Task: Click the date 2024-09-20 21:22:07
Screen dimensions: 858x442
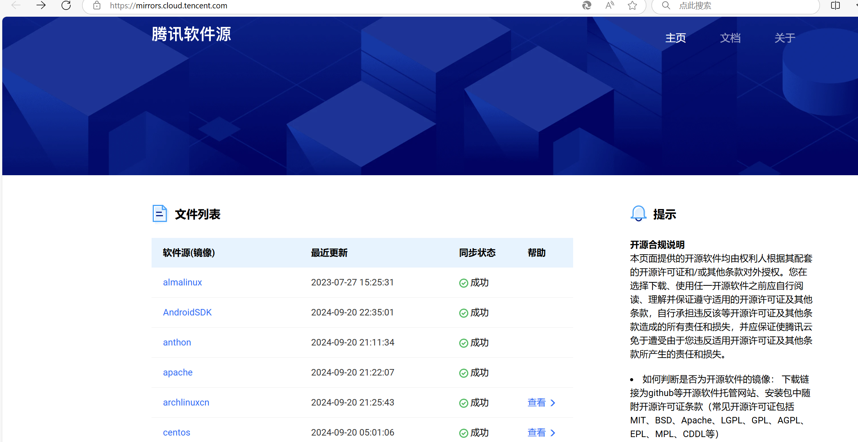Action: click(x=352, y=372)
